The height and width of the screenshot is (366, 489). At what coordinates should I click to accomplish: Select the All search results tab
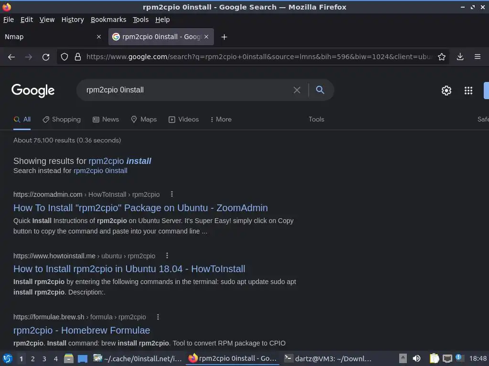pos(22,120)
